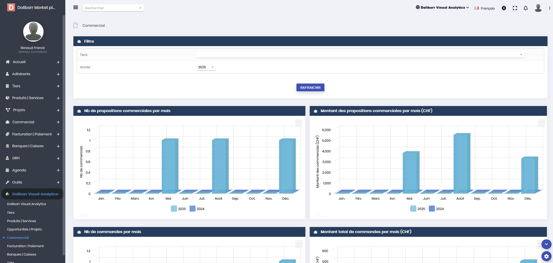Screen dimensions: 553x263
Task: Open the settings gear icon in top bar
Action: (504, 8)
